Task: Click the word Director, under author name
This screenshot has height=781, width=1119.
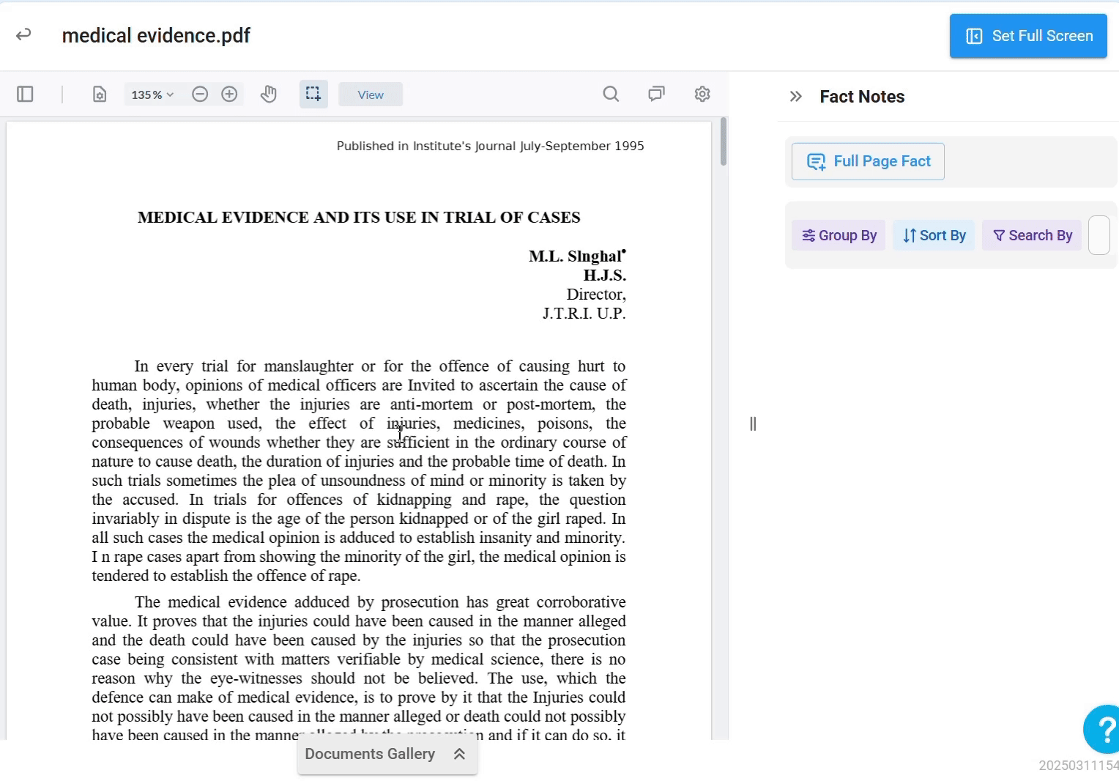Action: tap(596, 295)
